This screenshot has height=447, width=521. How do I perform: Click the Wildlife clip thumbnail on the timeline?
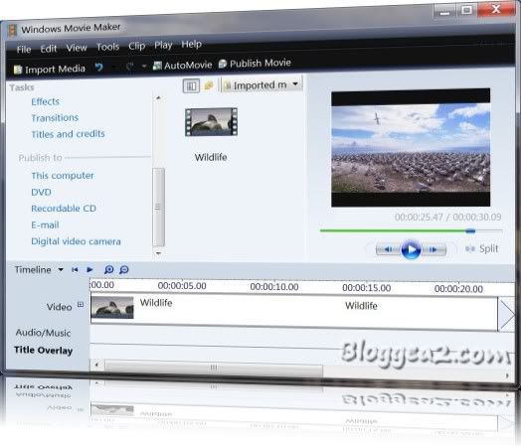point(112,308)
